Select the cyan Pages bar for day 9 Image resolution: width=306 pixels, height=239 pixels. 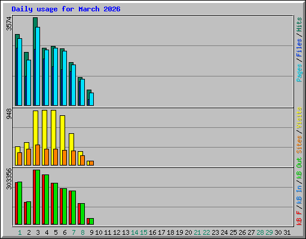pos(91,99)
